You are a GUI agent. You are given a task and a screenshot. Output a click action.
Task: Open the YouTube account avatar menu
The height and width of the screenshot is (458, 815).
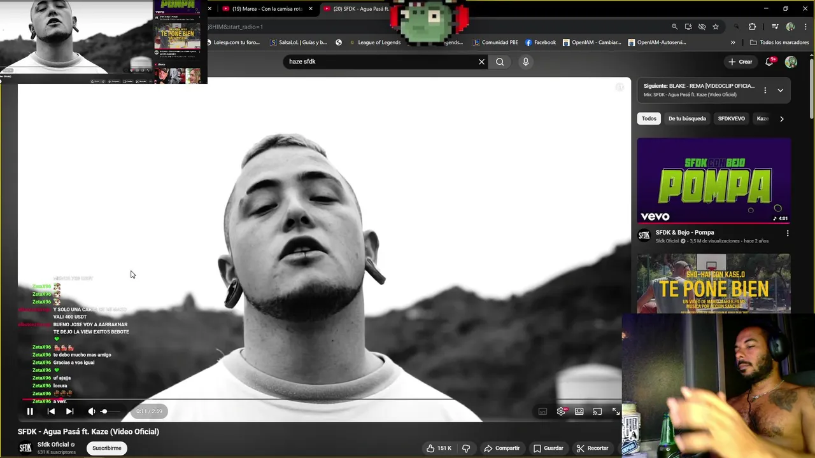click(791, 62)
